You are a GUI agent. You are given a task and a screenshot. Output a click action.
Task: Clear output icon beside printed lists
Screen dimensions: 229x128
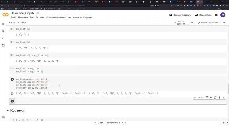(x=12, y=94)
